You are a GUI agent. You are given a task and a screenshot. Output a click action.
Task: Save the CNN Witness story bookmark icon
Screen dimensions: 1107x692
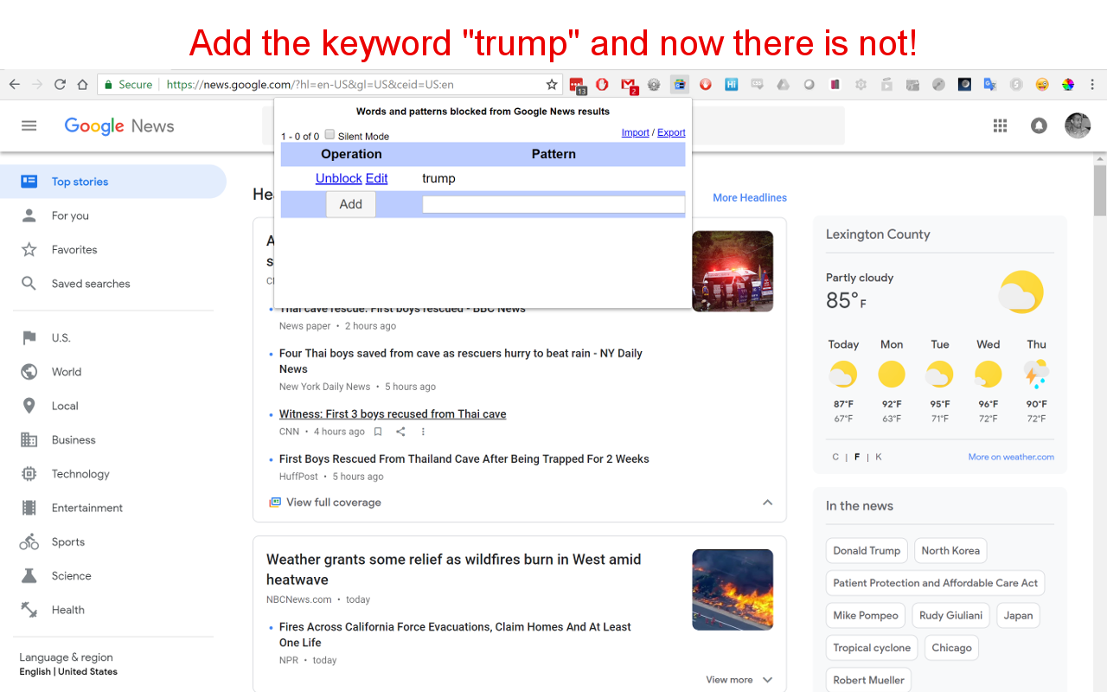click(x=378, y=432)
